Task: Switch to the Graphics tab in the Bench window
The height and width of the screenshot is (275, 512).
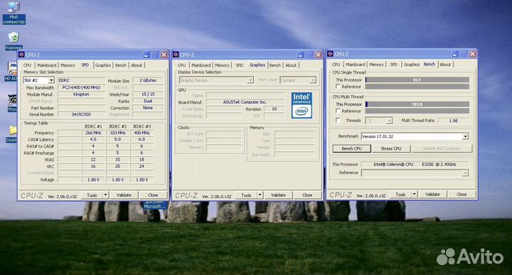Action: (412, 64)
